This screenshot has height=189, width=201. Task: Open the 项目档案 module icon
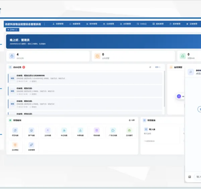click(15, 131)
